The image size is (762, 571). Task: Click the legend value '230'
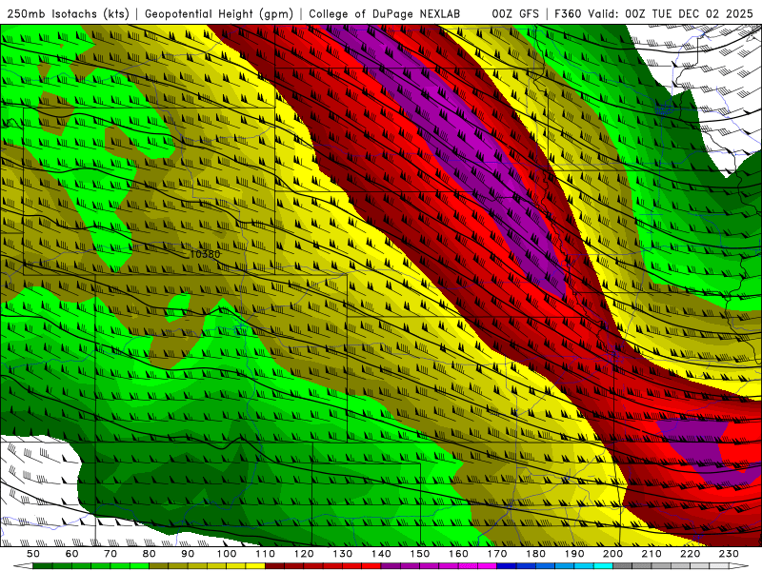pos(730,554)
